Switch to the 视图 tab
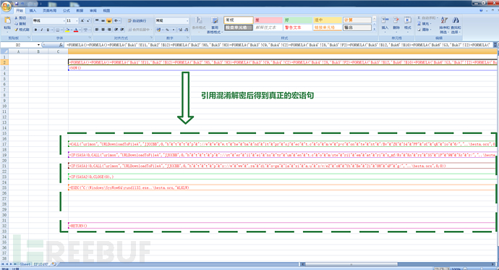This screenshot has width=499, height=270. [106, 11]
